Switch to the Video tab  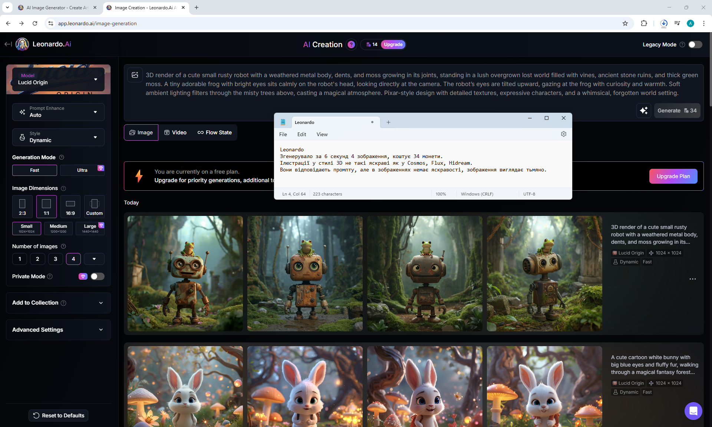175,132
